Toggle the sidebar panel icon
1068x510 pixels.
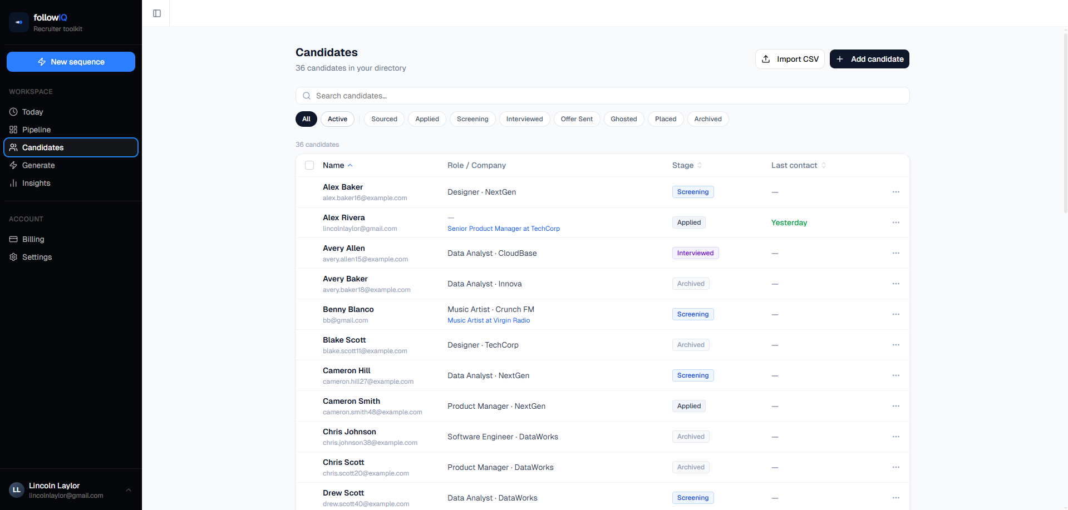[157, 13]
